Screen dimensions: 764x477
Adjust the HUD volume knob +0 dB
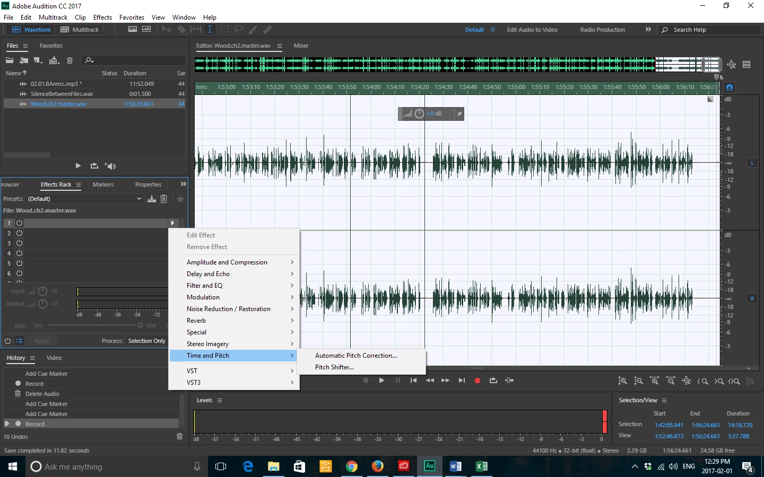click(419, 114)
